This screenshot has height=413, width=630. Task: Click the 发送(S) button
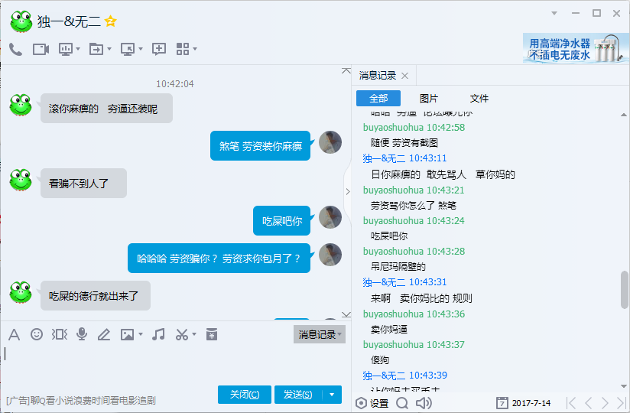coord(298,395)
